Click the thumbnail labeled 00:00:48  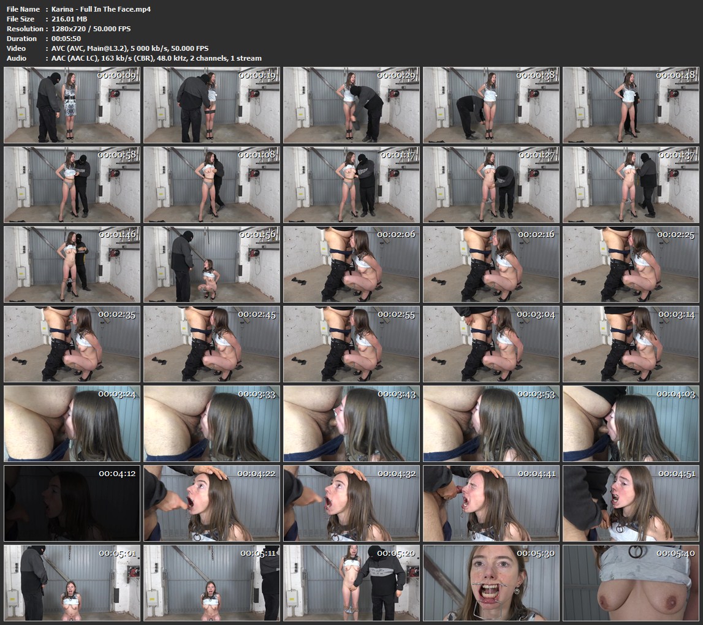click(x=631, y=105)
